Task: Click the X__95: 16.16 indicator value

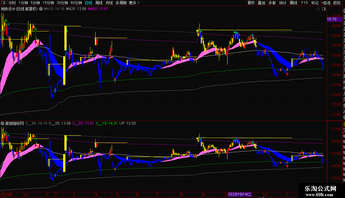Action: pos(36,124)
